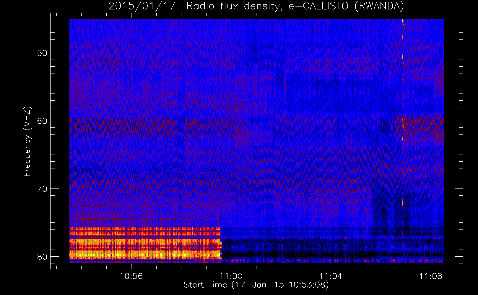Click the Start Time axis label
The width and height of the screenshot is (478, 295).
click(256, 285)
